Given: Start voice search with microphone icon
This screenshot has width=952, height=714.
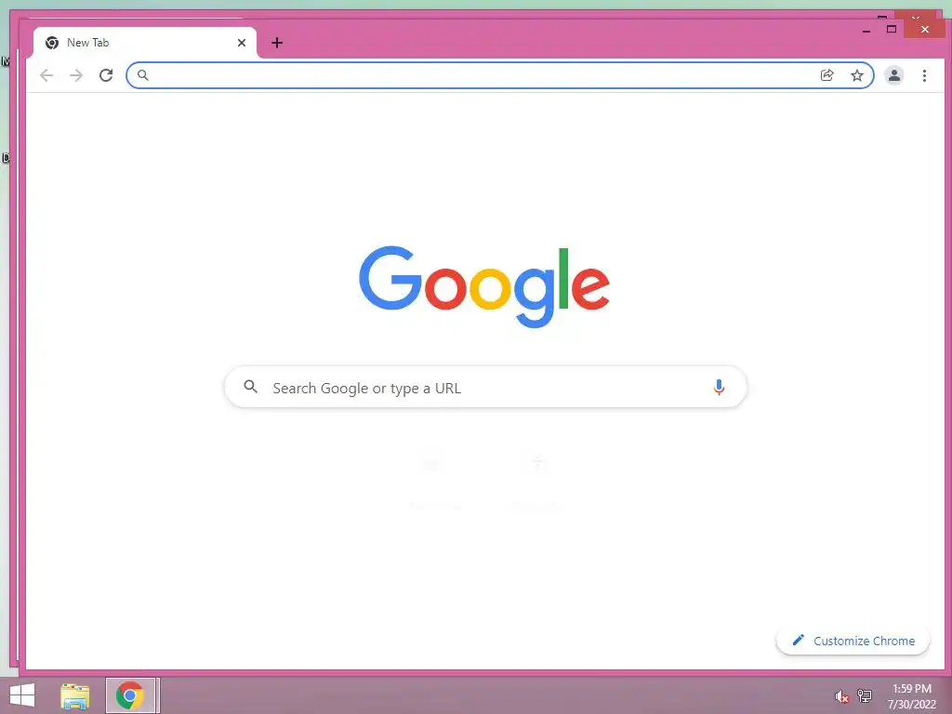Looking at the screenshot, I should tap(719, 387).
